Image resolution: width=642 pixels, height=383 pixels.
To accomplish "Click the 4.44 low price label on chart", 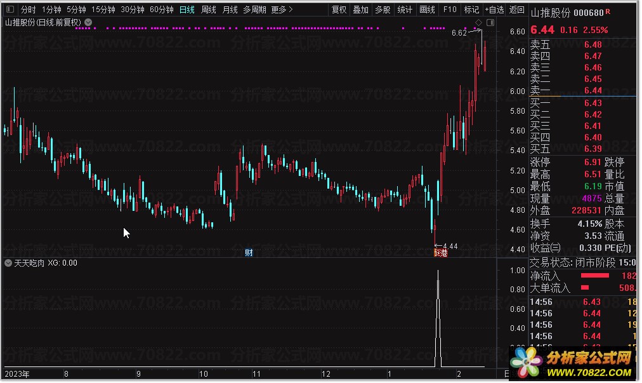I will (x=450, y=246).
